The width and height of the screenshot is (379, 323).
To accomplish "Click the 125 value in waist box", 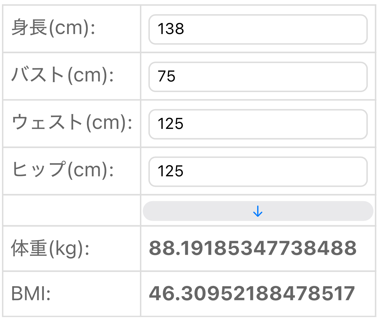I will tap(171, 124).
